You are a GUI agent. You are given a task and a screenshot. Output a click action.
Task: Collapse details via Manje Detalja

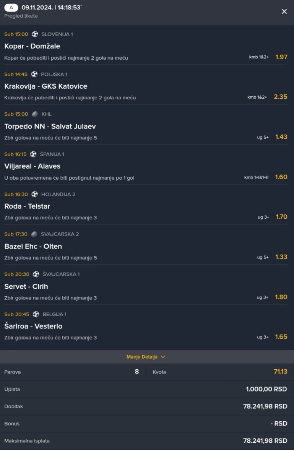pyautogui.click(x=142, y=357)
